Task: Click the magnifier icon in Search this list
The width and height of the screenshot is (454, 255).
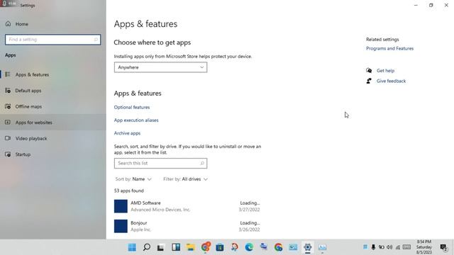Action: (x=202, y=164)
